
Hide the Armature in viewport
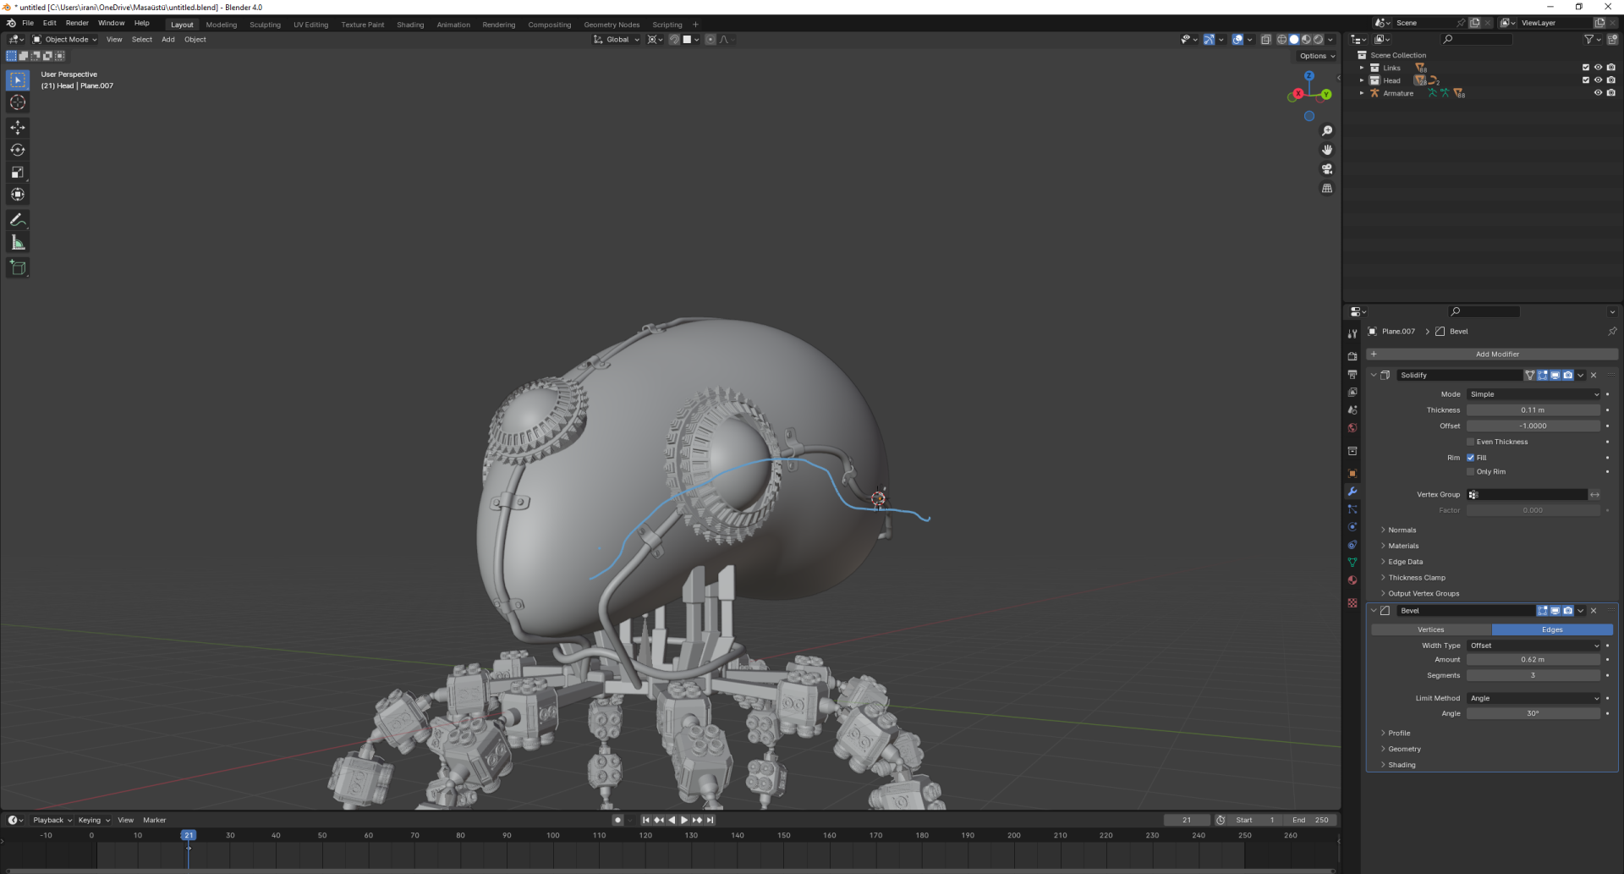1599,93
